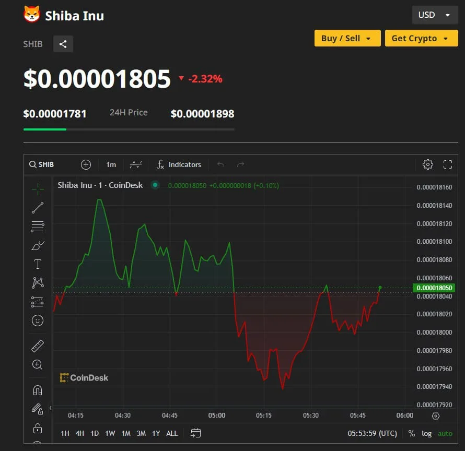
Task: Click the green status dot beside CoinDesk title
Action: tap(155, 185)
